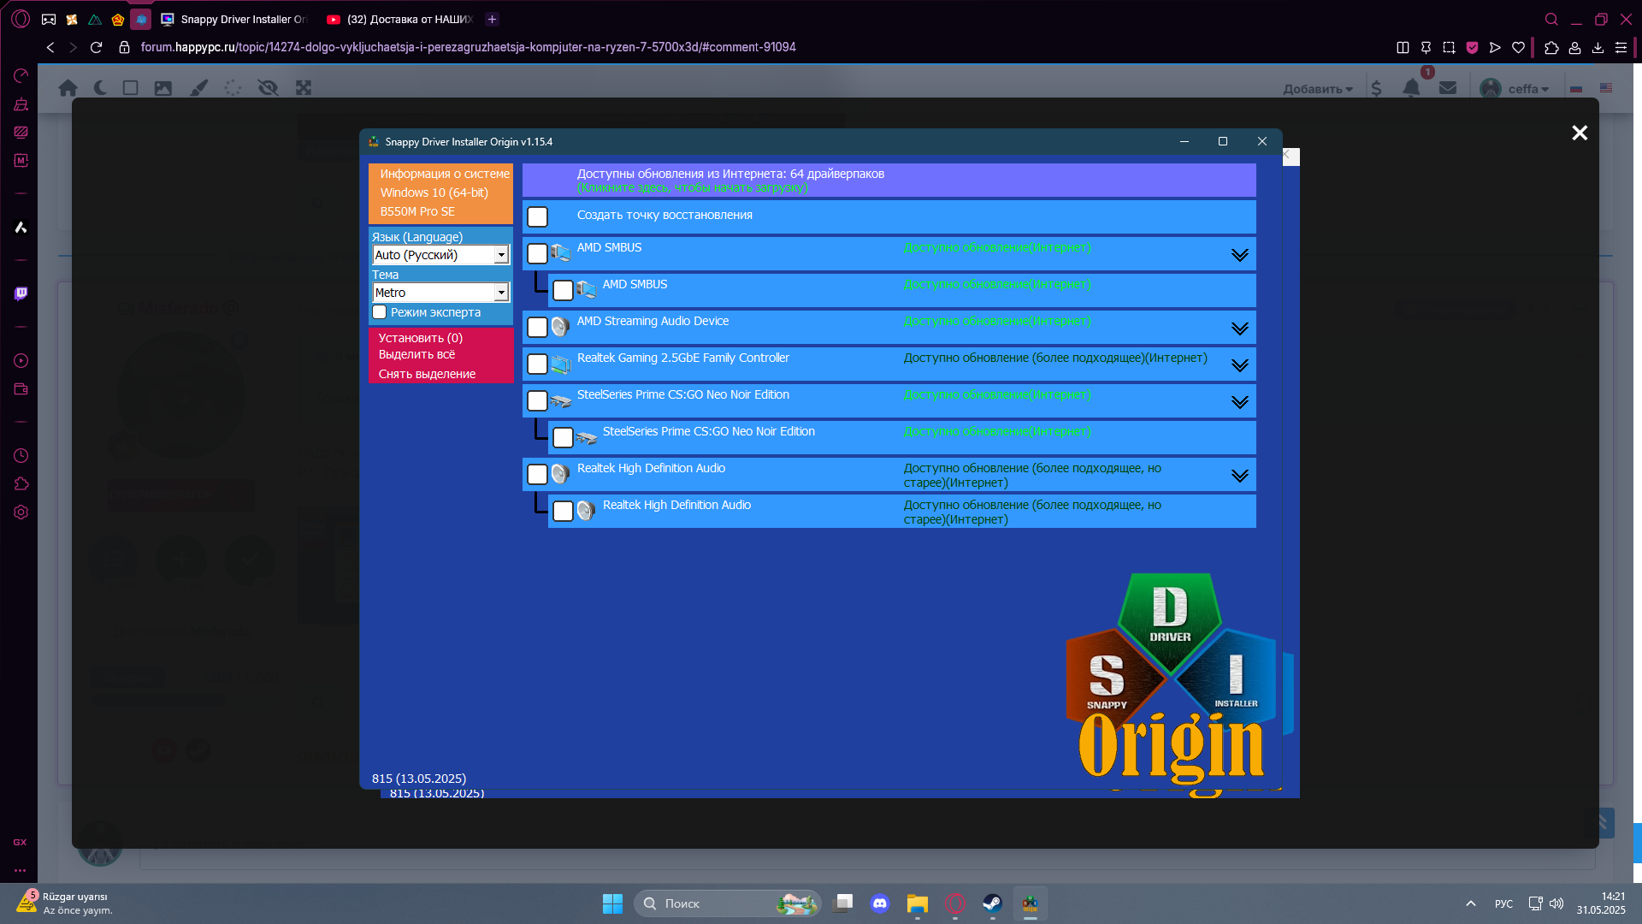Open forum notifications bell
Screen dimensions: 1642x924
click(x=1411, y=87)
